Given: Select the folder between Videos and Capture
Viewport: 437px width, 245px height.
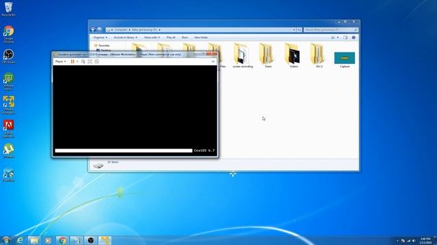Looking at the screenshot, I should [319, 56].
